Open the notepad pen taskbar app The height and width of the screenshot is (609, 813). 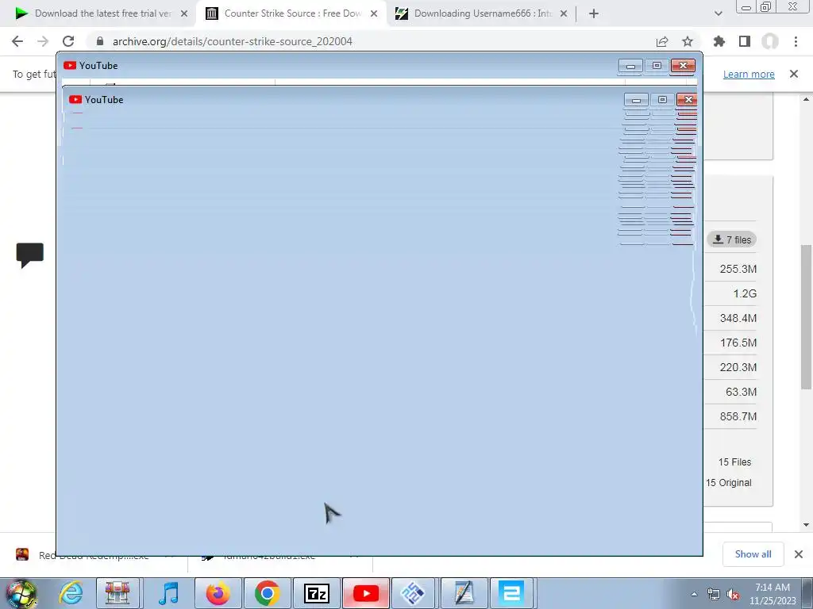point(464,593)
